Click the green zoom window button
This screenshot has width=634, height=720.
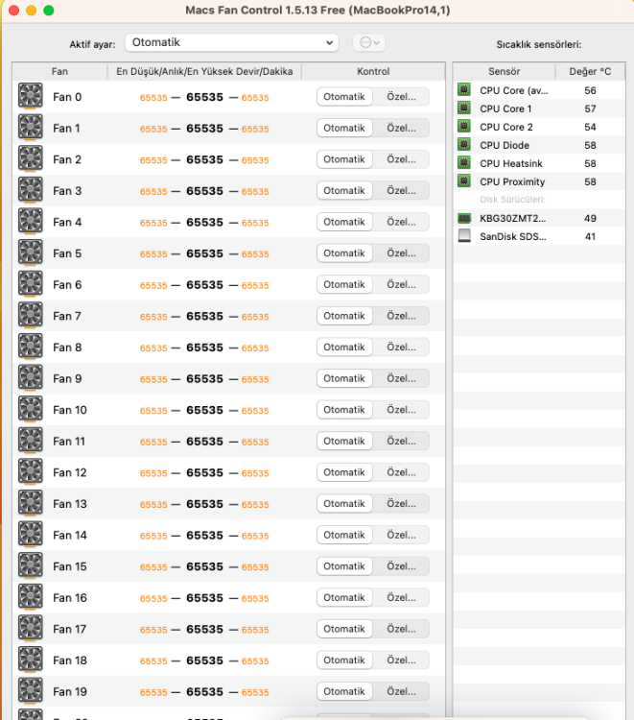coord(49,11)
